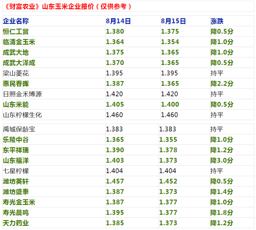Click 降2.2分 in the 惠民春晖 row
The width and height of the screenshot is (256, 230).
point(222,84)
